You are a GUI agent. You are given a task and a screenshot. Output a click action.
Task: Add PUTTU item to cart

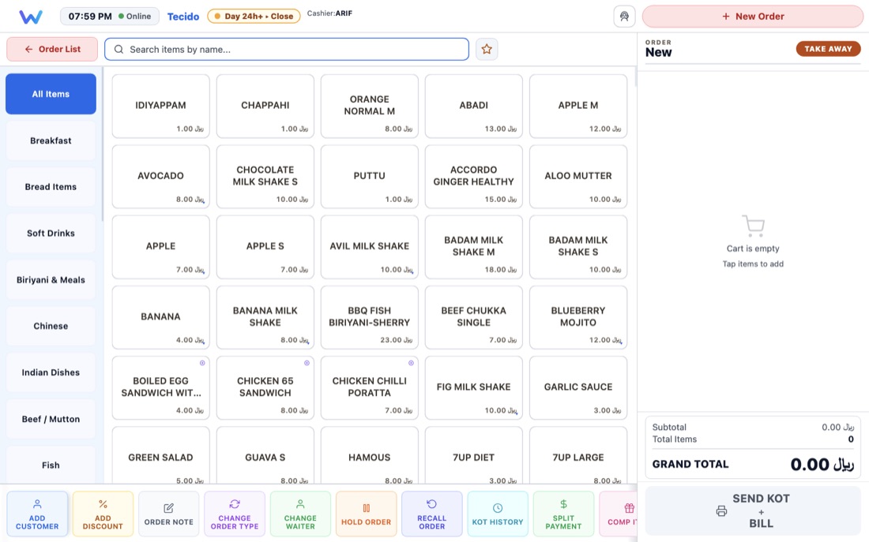point(369,177)
